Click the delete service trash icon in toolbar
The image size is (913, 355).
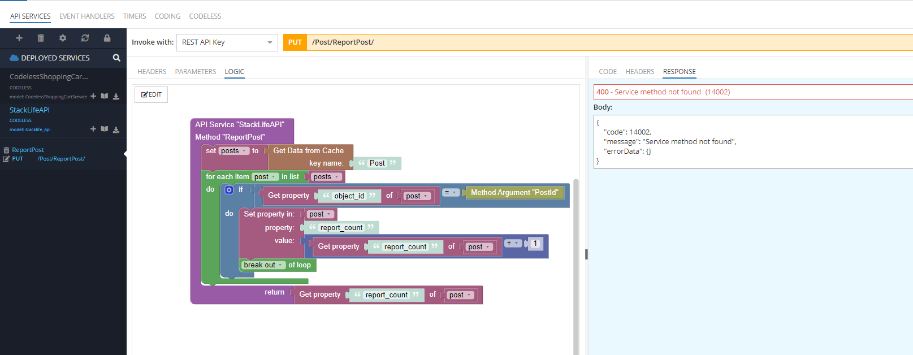41,38
